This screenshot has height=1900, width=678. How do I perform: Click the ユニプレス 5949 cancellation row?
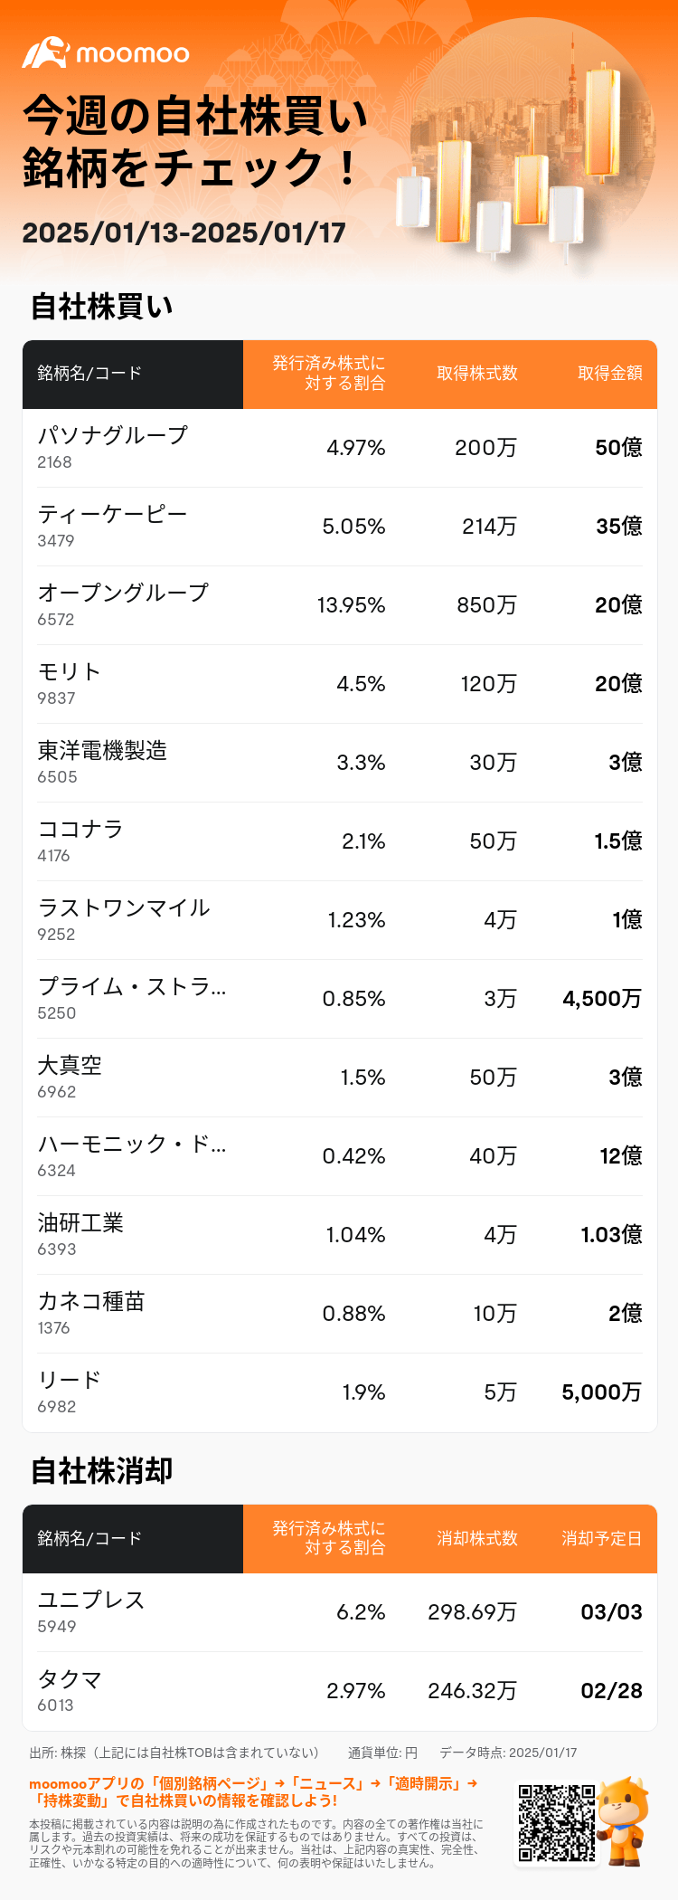(340, 1612)
